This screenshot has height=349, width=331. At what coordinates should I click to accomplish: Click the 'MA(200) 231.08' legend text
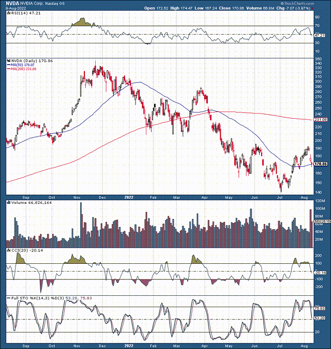pos(23,69)
